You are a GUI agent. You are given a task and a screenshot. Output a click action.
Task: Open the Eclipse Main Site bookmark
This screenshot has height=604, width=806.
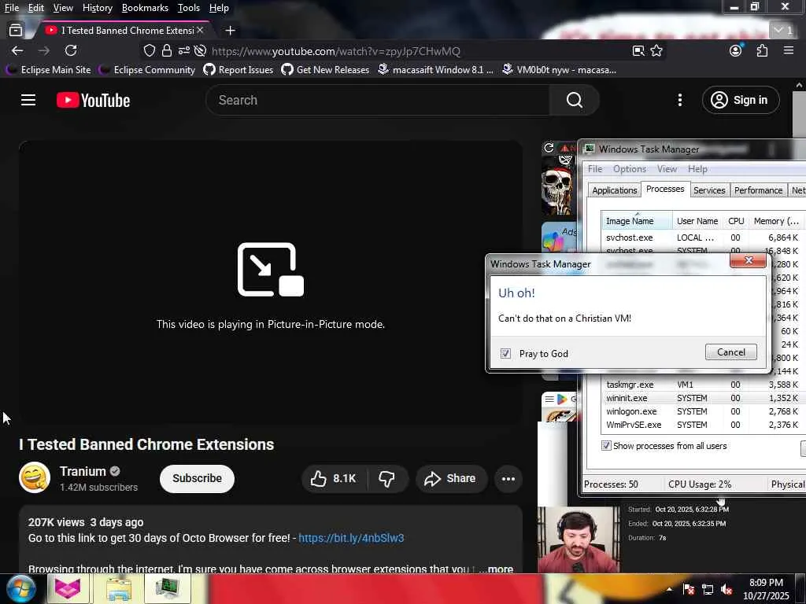coord(48,69)
